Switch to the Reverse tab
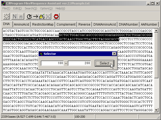Viewport: 161px width, 120px height. pyautogui.click(x=84, y=25)
